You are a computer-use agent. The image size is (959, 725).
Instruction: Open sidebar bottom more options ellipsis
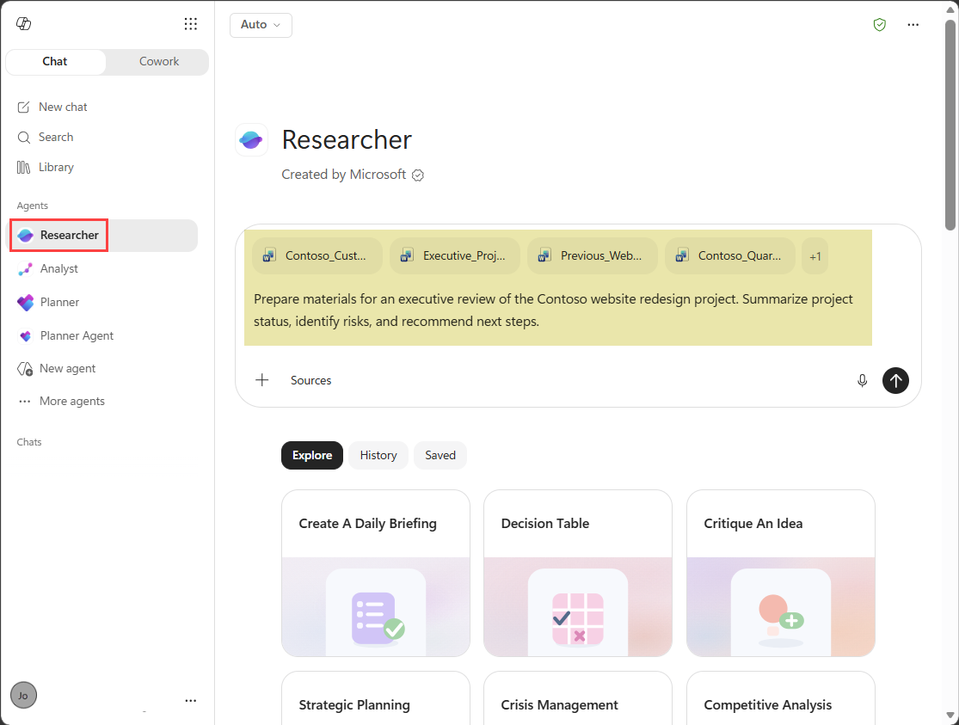coord(191,701)
